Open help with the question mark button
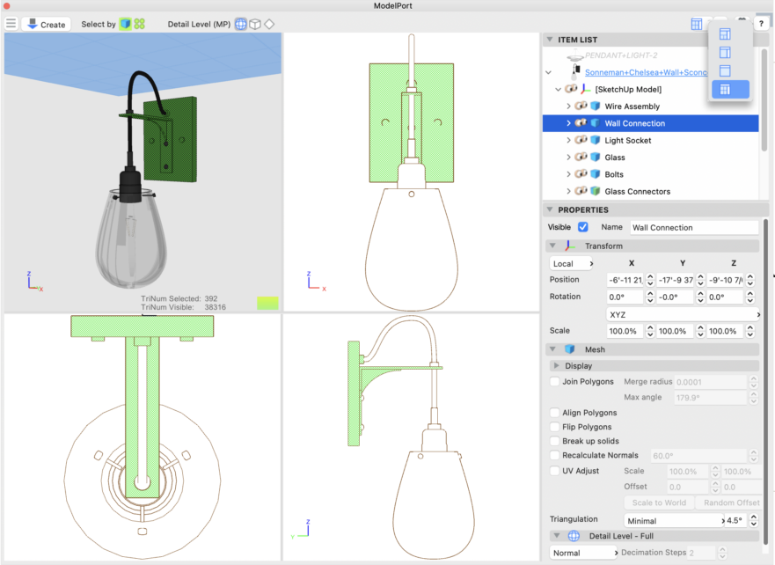 click(x=761, y=24)
